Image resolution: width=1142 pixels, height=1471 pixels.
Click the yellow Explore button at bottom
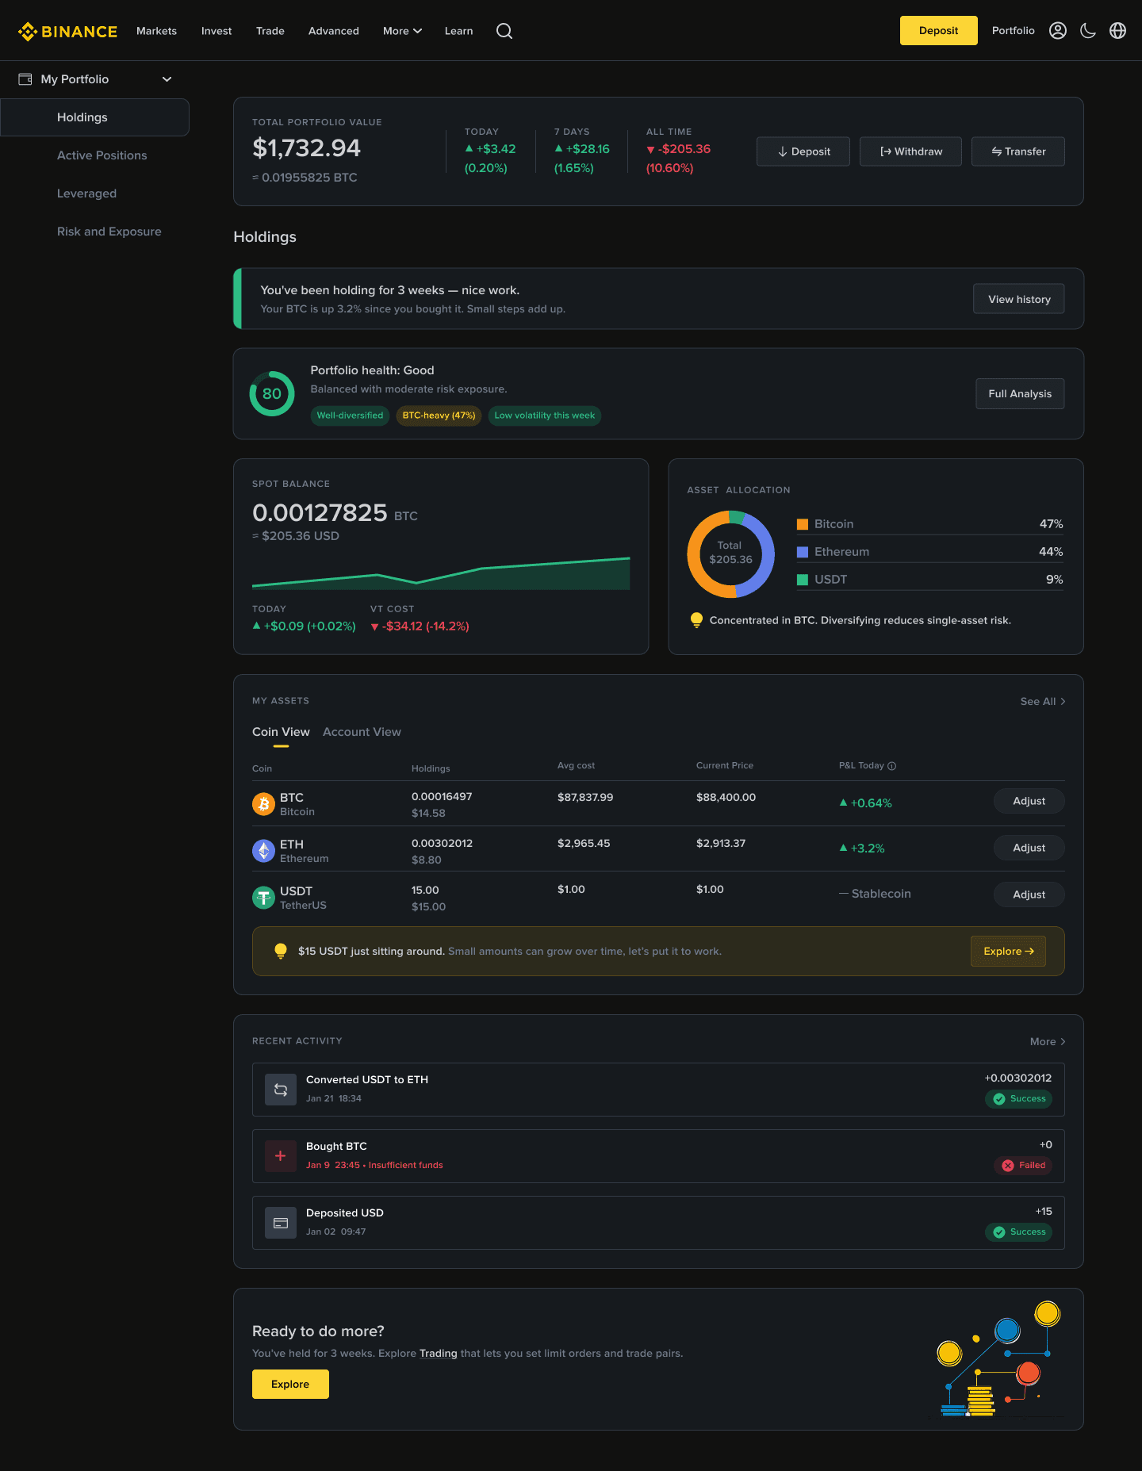pos(290,1385)
